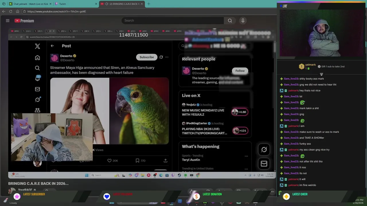
Task: Click the live webcam feed above chat
Action: [x=321, y=33]
